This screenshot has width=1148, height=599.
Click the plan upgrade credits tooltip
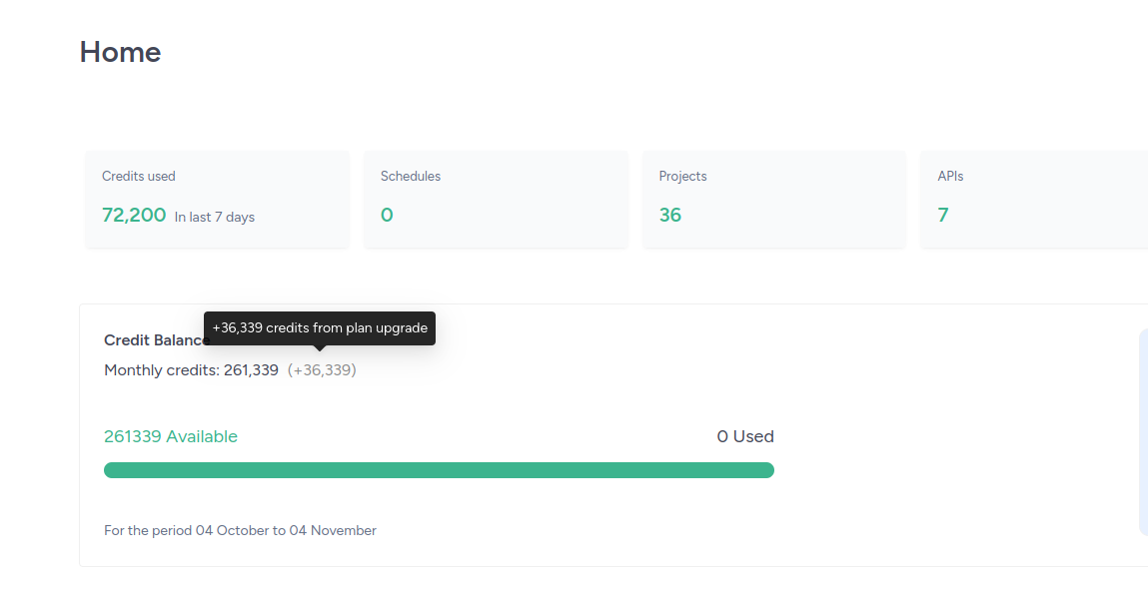[x=320, y=328]
